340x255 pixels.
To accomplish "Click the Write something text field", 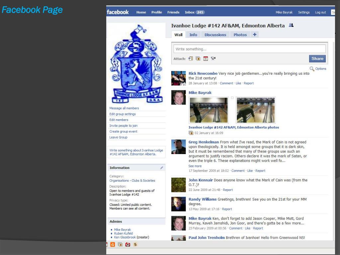I will 249,49.
